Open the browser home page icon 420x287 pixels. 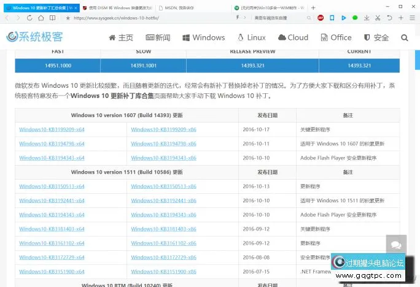[41, 18]
